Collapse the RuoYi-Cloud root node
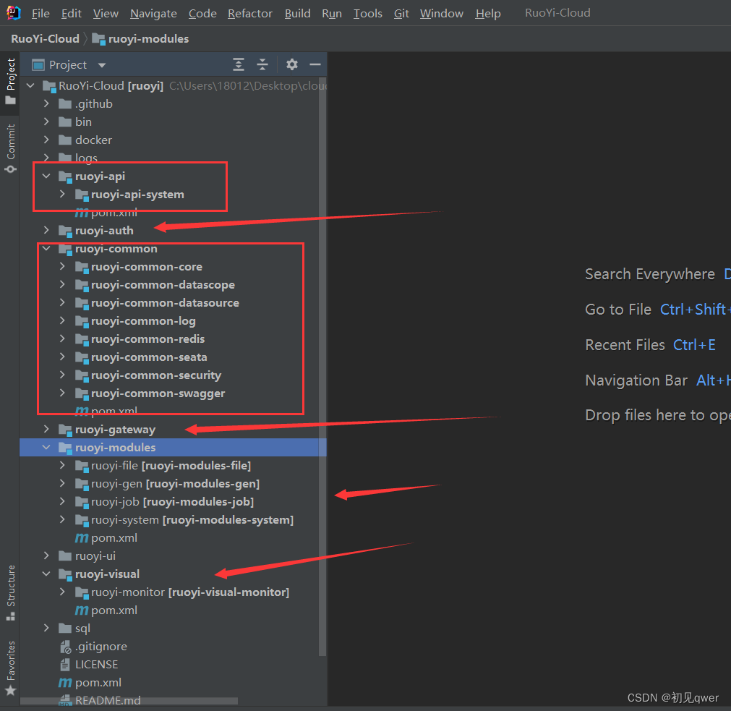 [31, 86]
